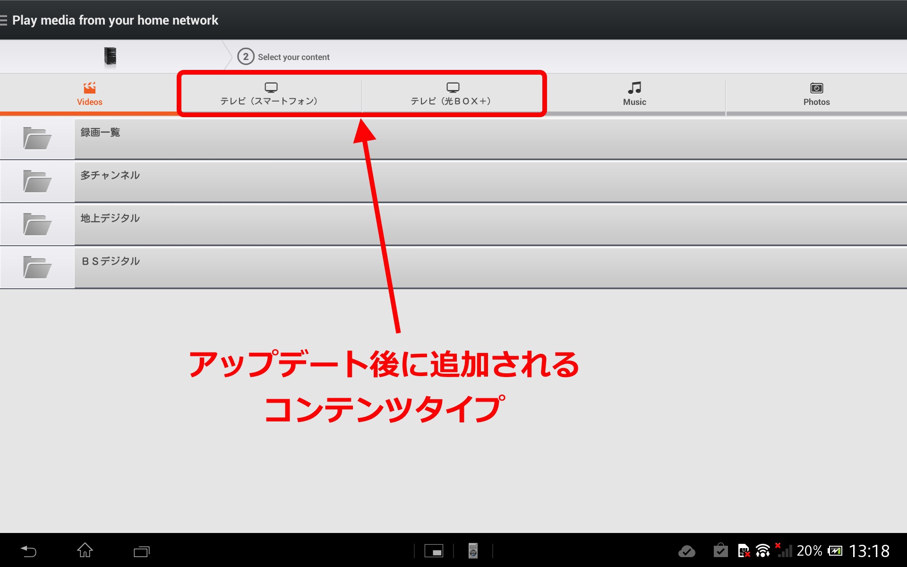Click the TV icon above テレビ（スマートフォン）
907x567 pixels.
point(271,87)
